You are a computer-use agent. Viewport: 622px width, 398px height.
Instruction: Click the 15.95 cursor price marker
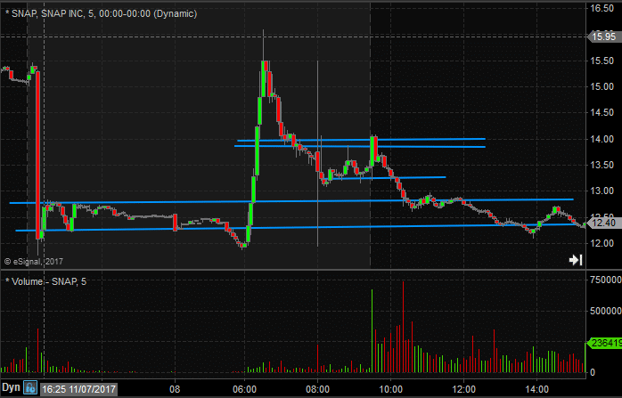603,37
